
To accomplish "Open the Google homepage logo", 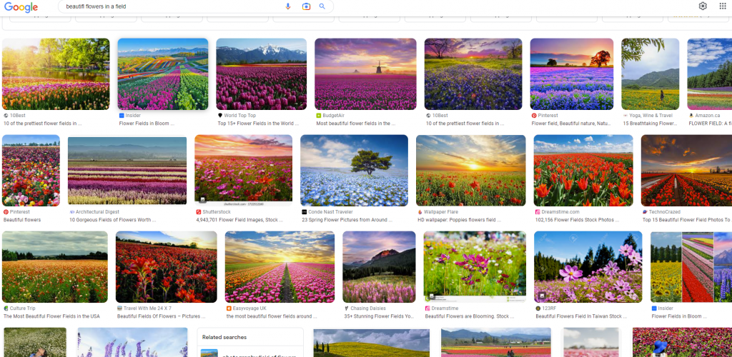I will coord(21,7).
